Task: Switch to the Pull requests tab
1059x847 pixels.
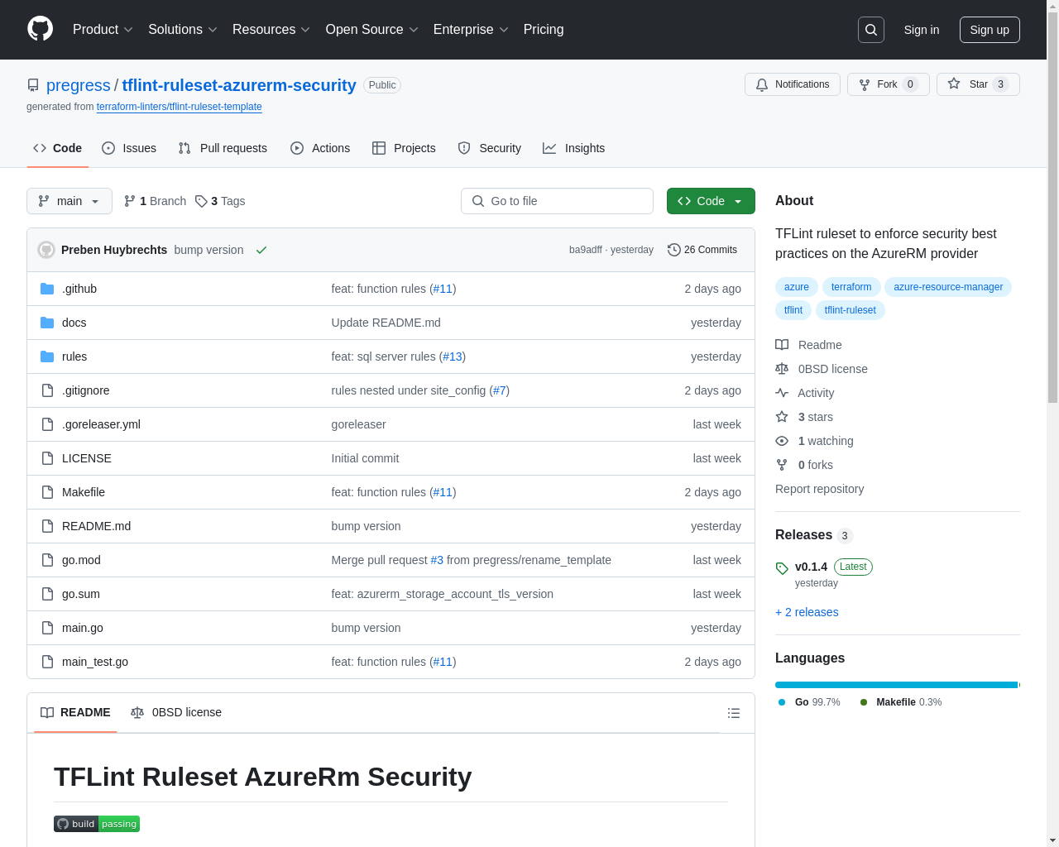Action: pyautogui.click(x=223, y=148)
